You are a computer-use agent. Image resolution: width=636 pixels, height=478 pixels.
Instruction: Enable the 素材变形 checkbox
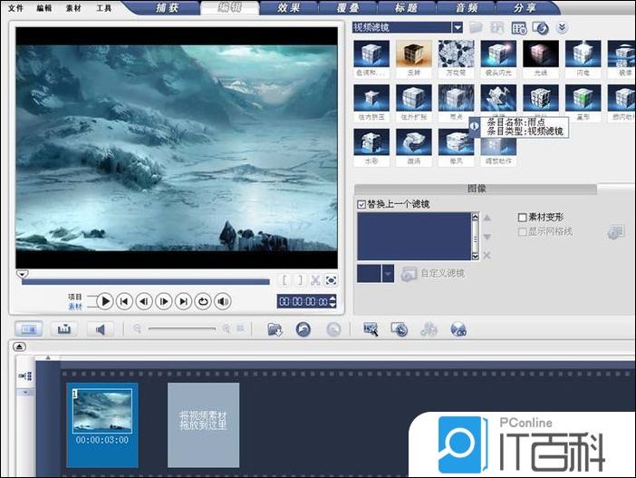point(523,218)
